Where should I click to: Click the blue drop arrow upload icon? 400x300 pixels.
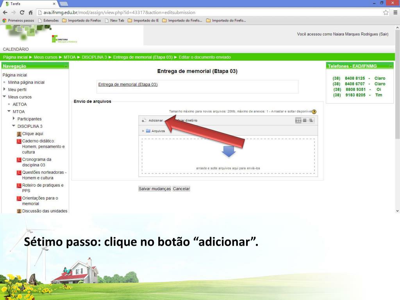click(229, 151)
